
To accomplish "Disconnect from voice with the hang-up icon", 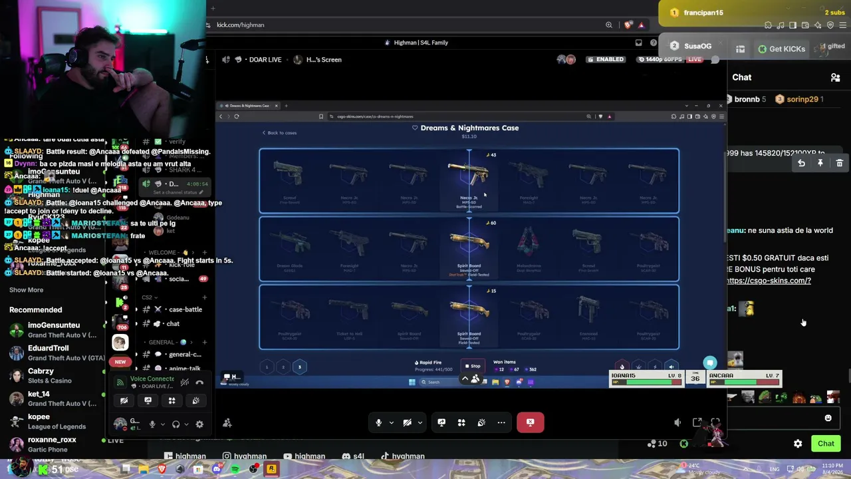I will 199,383.
